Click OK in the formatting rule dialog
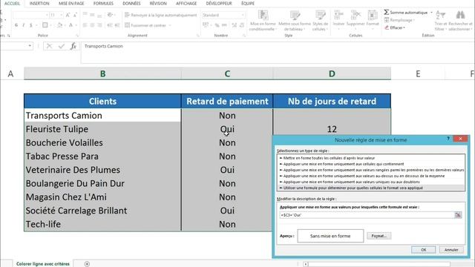Viewport: 475px width, 267px height. click(x=423, y=250)
